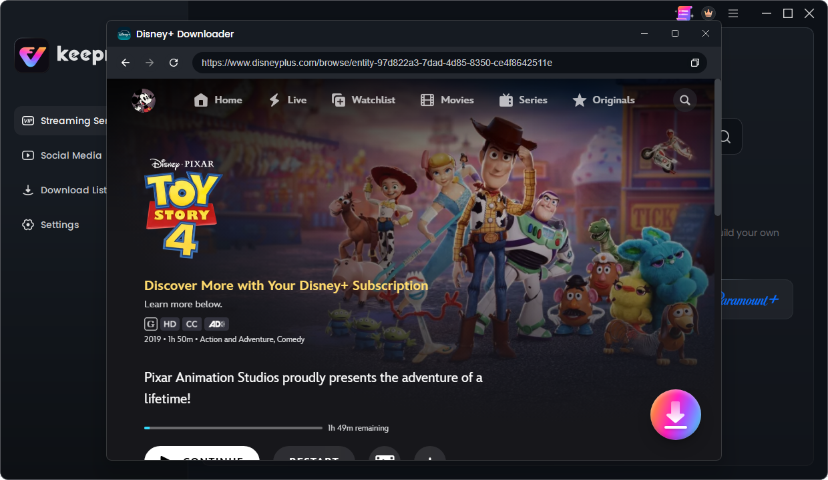Click '2019 • 1h 50m • Action and Adventure, Comedy'
The height and width of the screenshot is (480, 828).
[x=224, y=339]
